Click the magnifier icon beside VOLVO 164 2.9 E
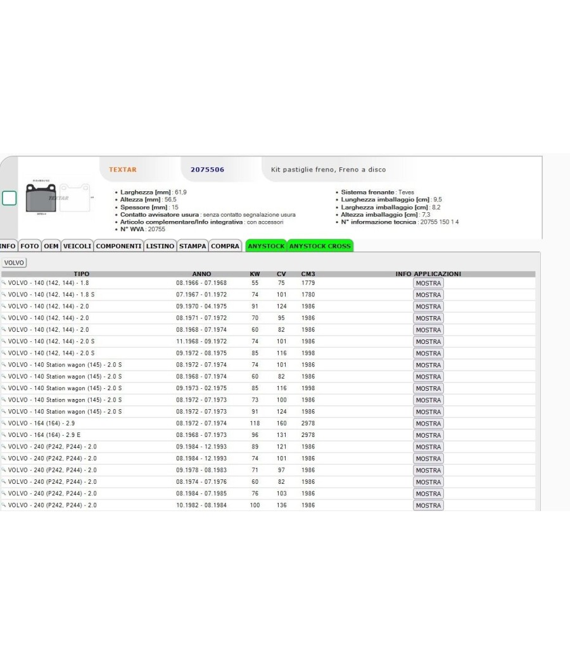This screenshot has height=665, width=570. [x=4, y=434]
